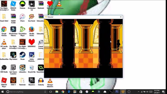Screen dimensions: 167x94
Task: Open Task View on the taskbar
Action: pyautogui.click(x=51, y=92)
